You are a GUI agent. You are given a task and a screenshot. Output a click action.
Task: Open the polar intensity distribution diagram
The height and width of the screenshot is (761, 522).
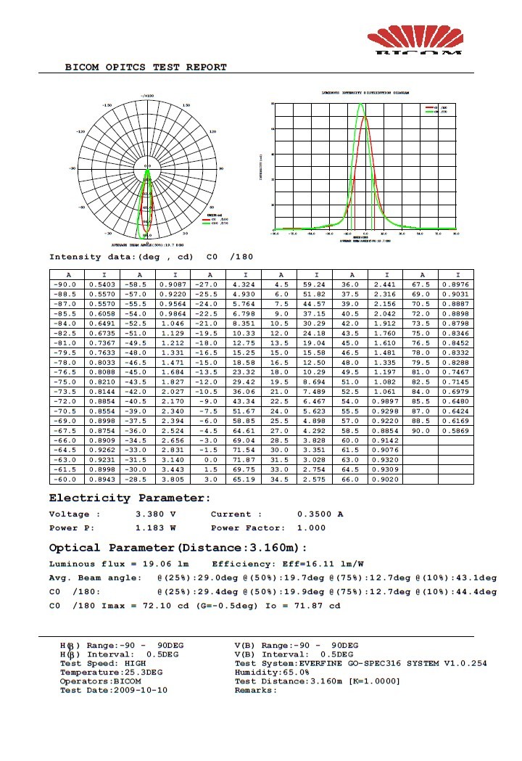click(147, 170)
